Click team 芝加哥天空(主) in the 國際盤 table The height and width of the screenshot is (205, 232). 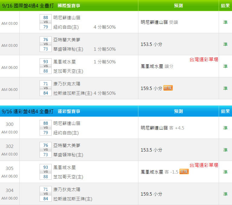coord(68,71)
